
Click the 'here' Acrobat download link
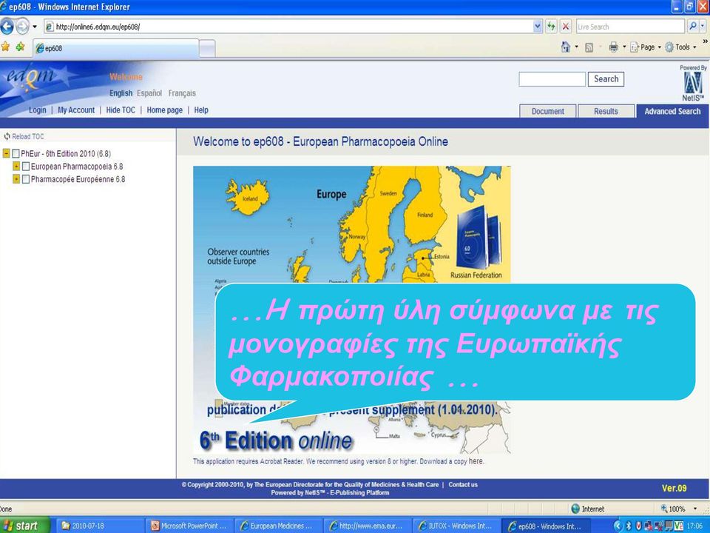[476, 461]
